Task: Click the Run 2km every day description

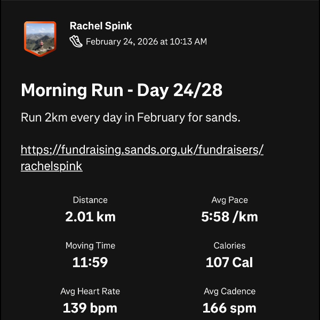Action: [131, 117]
